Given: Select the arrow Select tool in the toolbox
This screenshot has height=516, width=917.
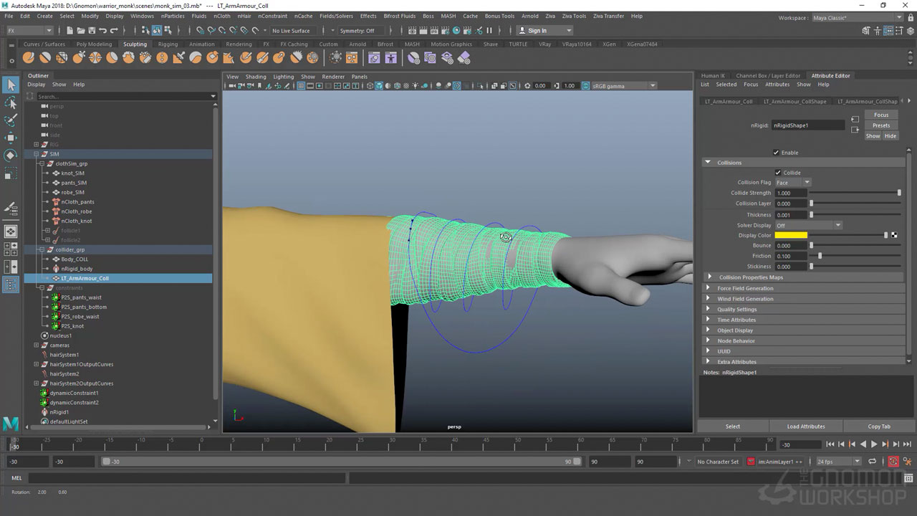Looking at the screenshot, I should coord(11,85).
